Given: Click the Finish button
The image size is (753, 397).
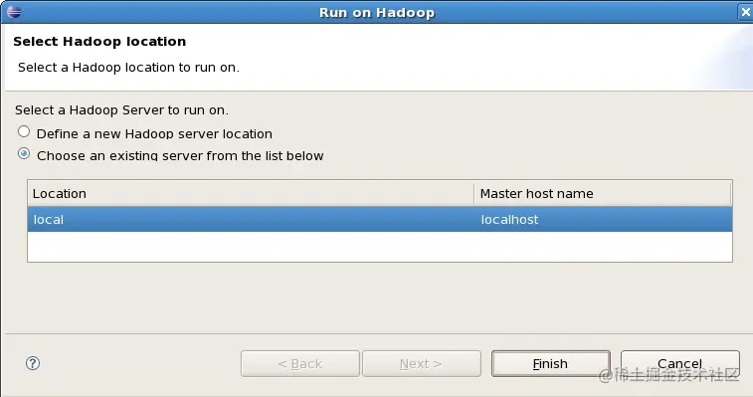Looking at the screenshot, I should pyautogui.click(x=551, y=364).
